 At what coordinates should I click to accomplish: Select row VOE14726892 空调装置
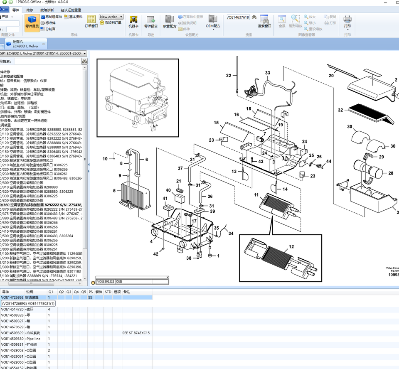coord(76,297)
